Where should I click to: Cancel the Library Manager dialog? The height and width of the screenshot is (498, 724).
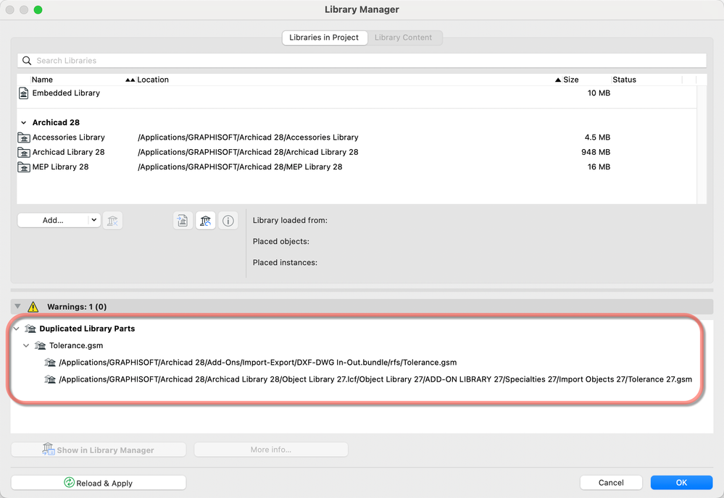(x=611, y=483)
